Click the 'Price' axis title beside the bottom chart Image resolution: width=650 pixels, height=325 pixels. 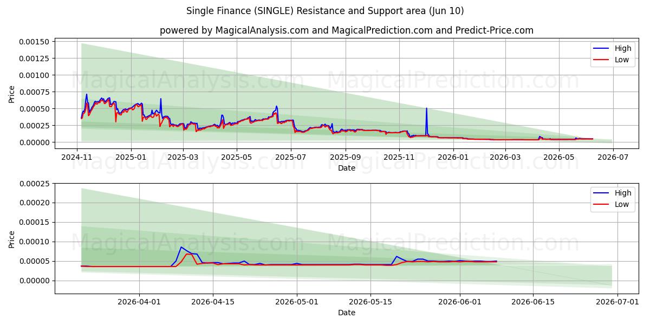click(12, 238)
